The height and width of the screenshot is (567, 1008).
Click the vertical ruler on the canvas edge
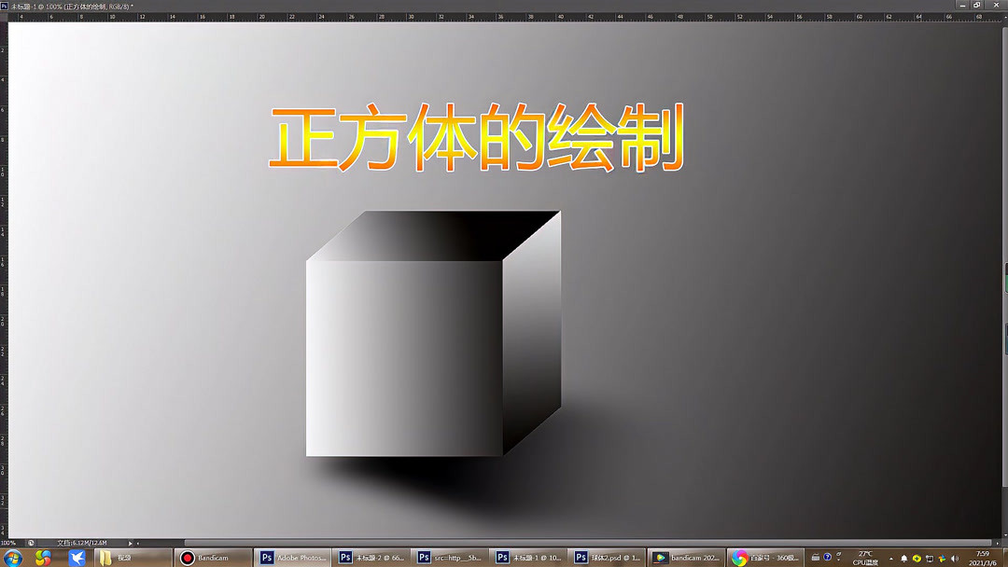(5, 280)
